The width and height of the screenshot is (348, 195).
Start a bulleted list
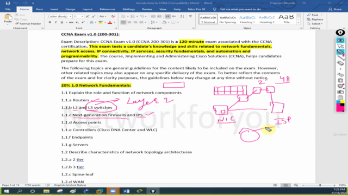(x=123, y=16)
